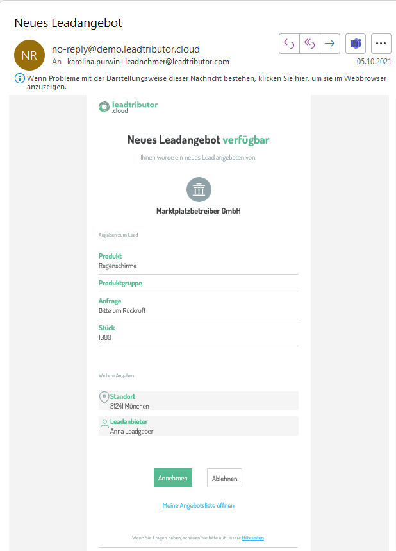Click the Marktplatzbetreiber building icon
This screenshot has height=551, width=396.
click(x=199, y=189)
